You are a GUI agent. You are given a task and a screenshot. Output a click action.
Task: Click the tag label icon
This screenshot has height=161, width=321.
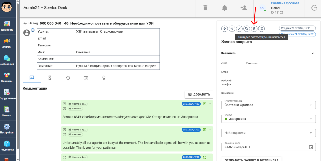pos(247,29)
